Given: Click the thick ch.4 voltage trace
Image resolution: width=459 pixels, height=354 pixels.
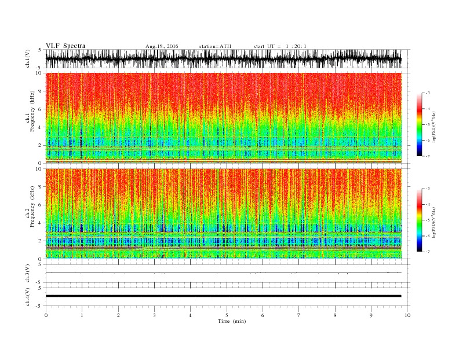Looking at the screenshot, I should coord(223,296).
